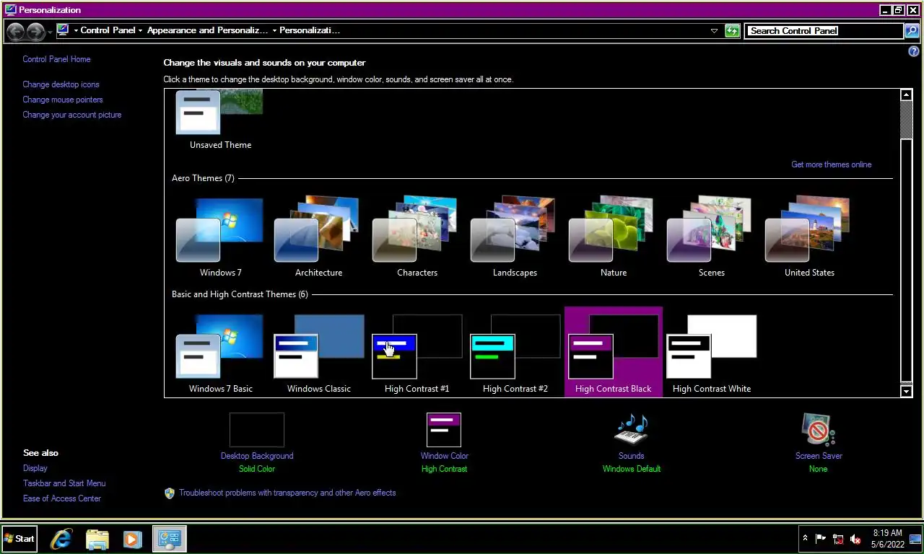Viewport: 924px width, 554px height.
Task: Apply the Characters theme
Action: [417, 237]
